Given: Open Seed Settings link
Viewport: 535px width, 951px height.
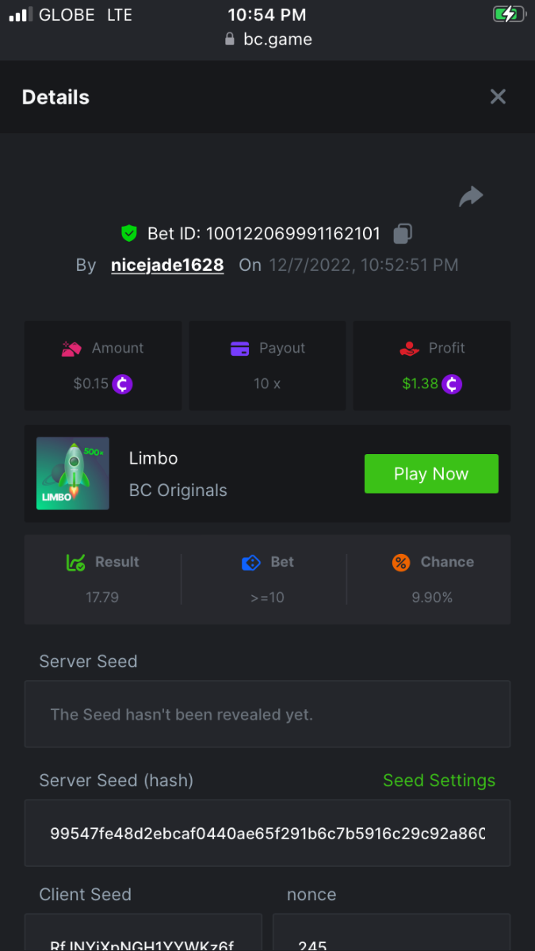Looking at the screenshot, I should pyautogui.click(x=439, y=781).
